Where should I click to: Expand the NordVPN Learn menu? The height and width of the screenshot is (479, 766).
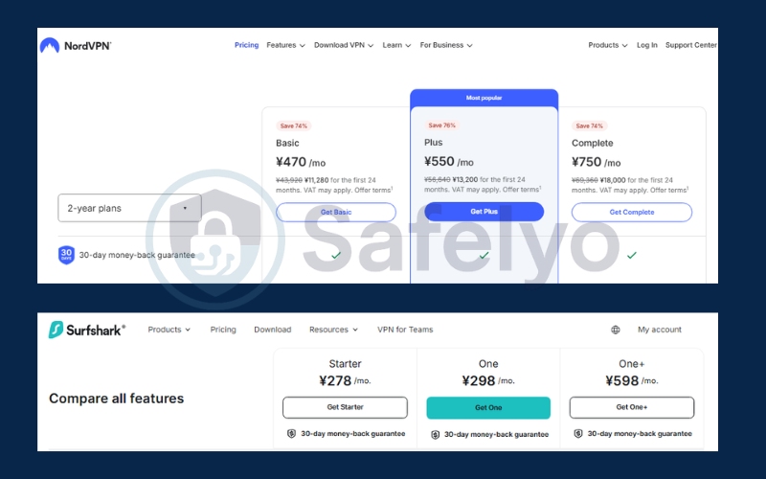click(x=396, y=45)
